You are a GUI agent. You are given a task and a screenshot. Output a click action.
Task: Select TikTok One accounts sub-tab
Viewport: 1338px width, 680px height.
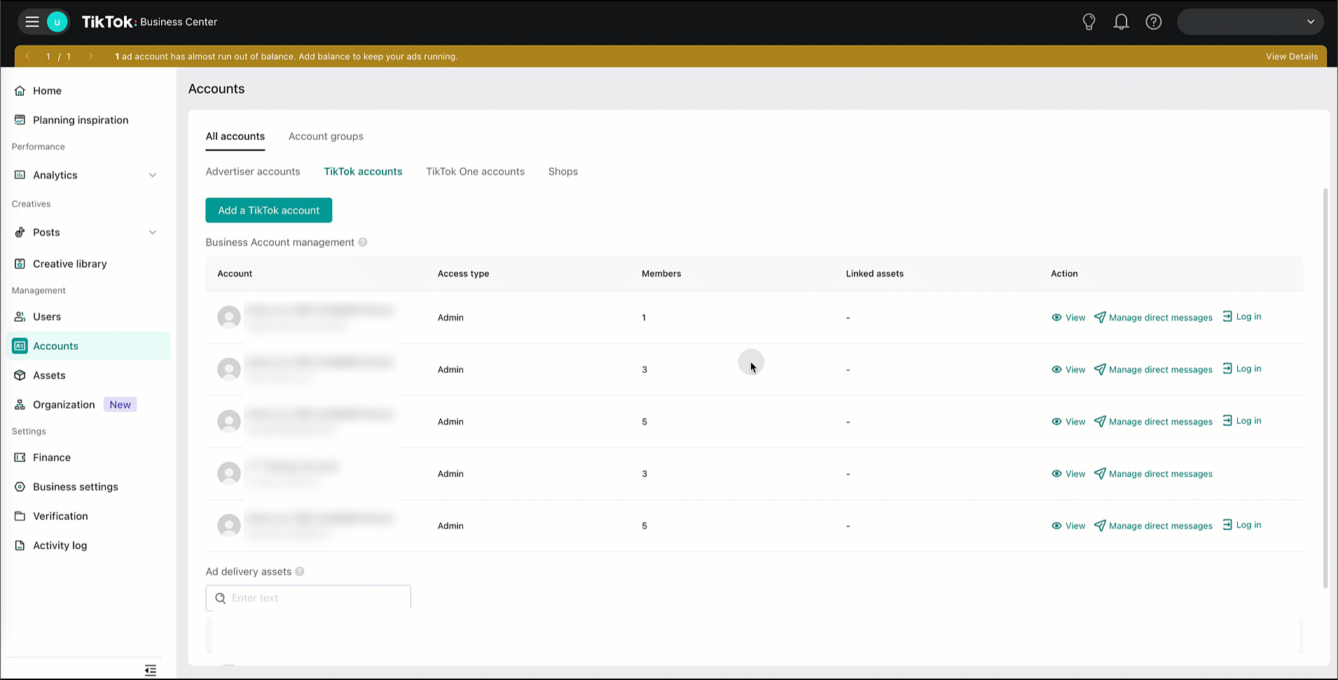(475, 171)
